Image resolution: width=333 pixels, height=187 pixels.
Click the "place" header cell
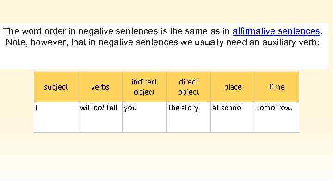coord(233,87)
